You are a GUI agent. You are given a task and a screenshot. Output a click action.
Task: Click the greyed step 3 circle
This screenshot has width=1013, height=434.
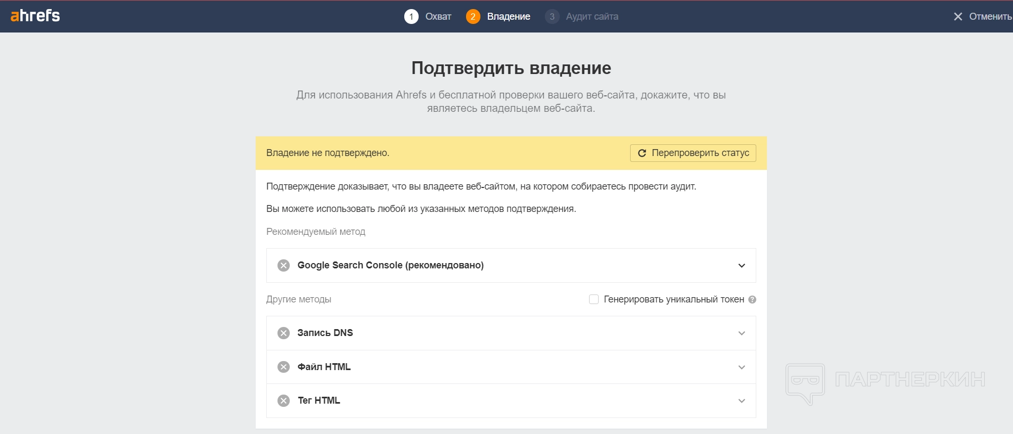tap(552, 17)
